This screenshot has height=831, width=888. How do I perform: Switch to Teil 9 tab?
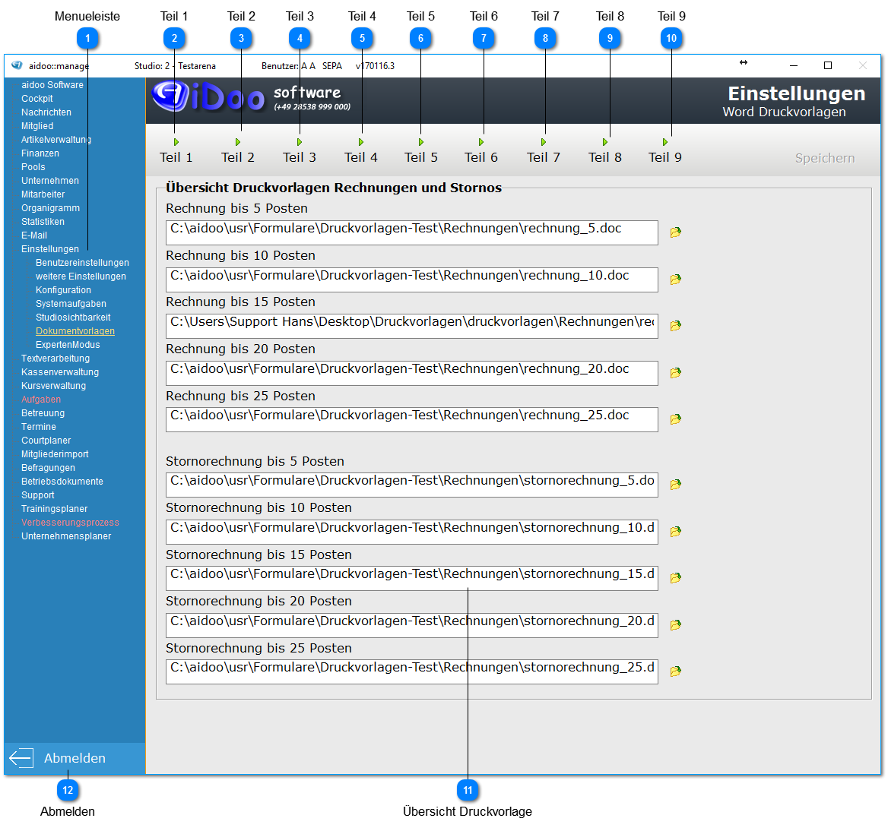(x=665, y=152)
